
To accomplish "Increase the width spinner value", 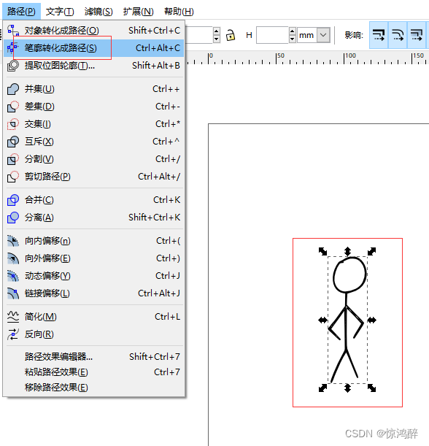I will coord(217,31).
